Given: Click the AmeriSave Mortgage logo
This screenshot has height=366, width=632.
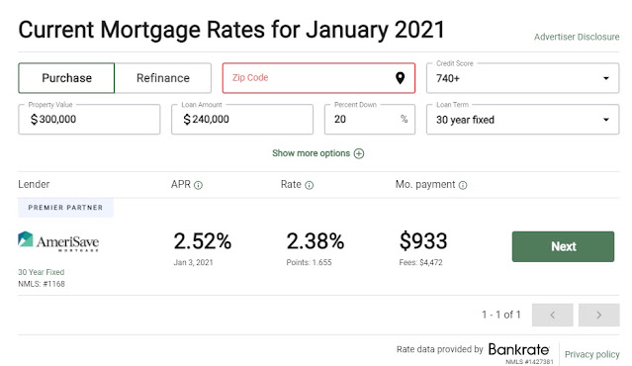Looking at the screenshot, I should point(58,241).
